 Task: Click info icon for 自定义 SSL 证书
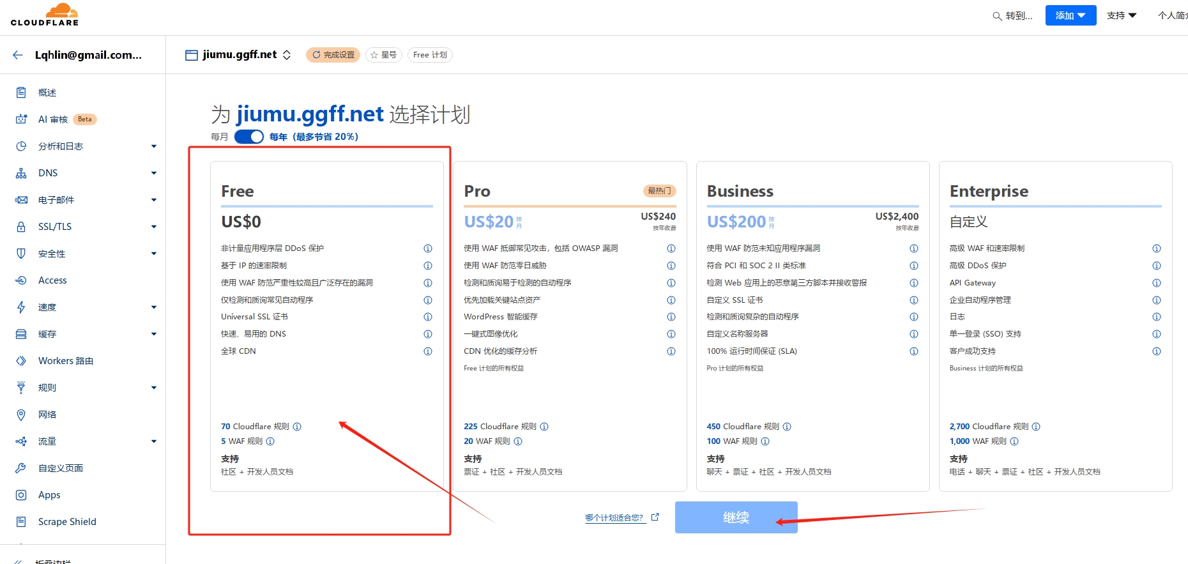[914, 300]
